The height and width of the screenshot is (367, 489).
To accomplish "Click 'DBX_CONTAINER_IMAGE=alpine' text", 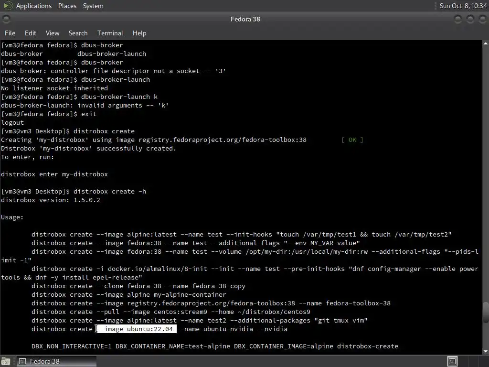I will coord(284,346).
